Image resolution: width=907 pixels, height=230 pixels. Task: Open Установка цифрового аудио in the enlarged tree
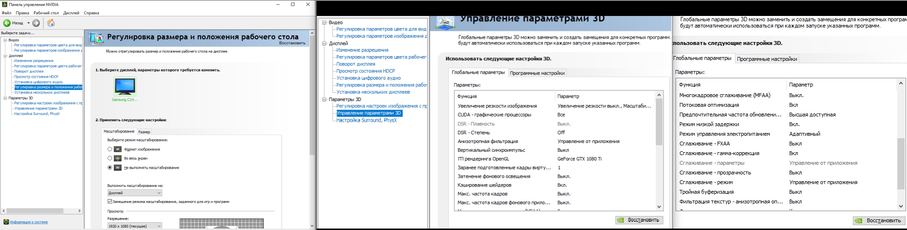(369, 78)
